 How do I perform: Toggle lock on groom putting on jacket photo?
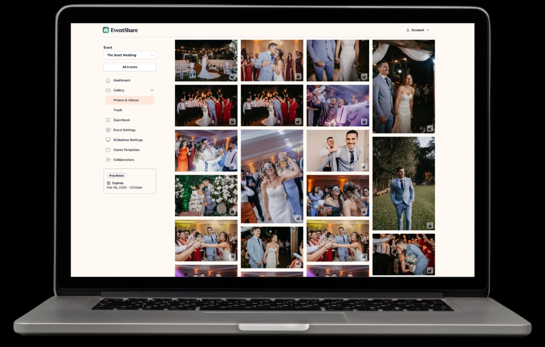point(364,166)
